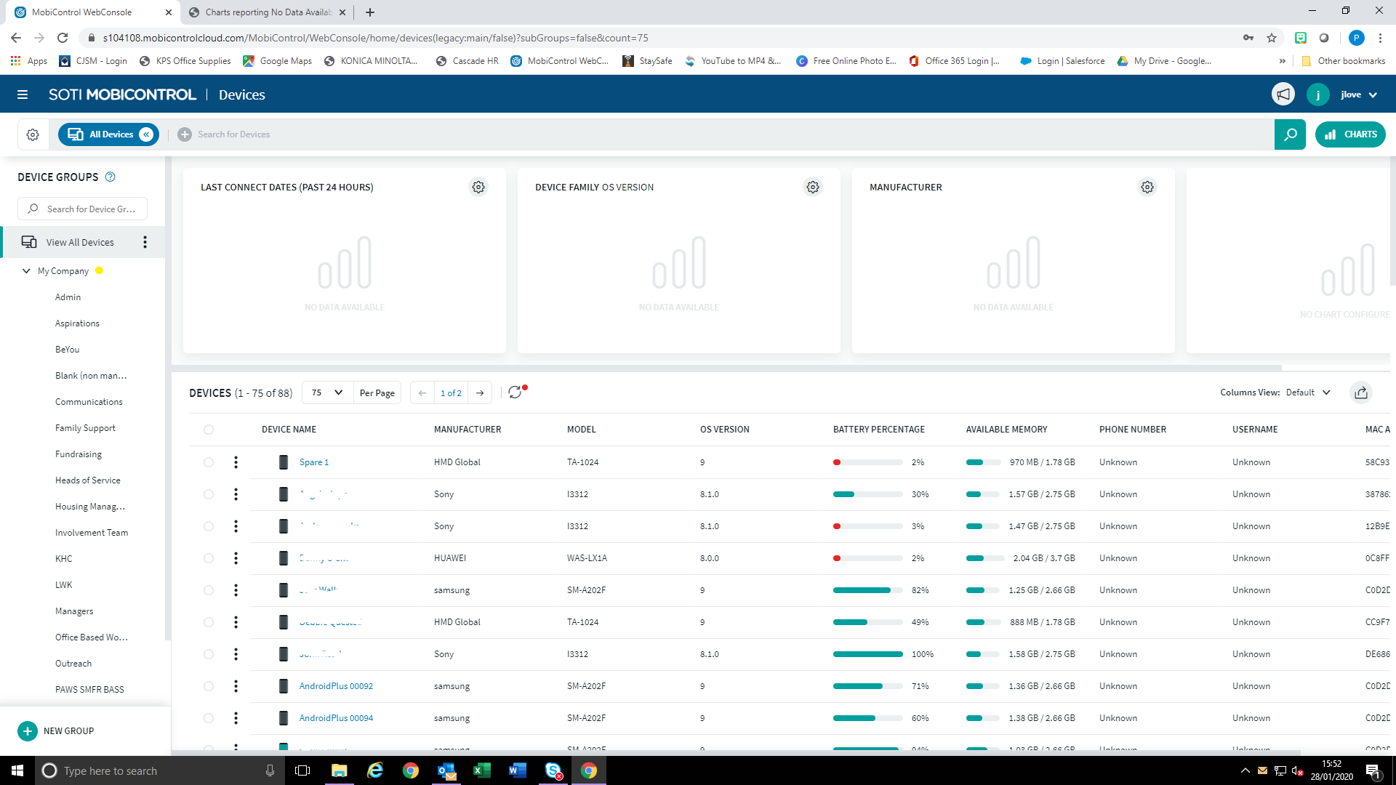Select the Spare 1 device checkbox
Screen dimensions: 1396x785
[x=209, y=462]
